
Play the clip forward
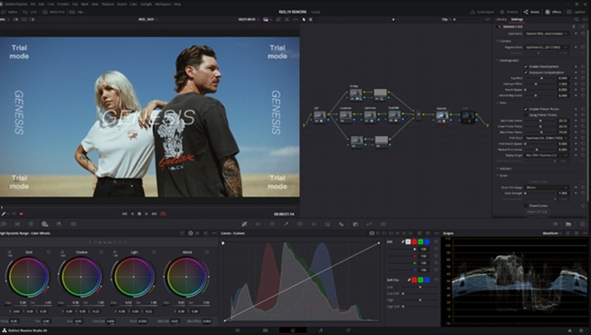point(146,213)
